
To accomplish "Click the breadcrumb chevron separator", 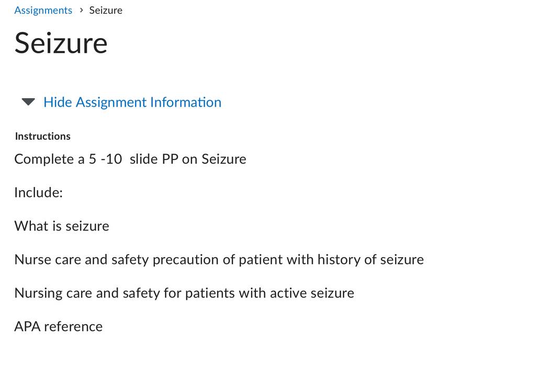I will pyautogui.click(x=81, y=10).
